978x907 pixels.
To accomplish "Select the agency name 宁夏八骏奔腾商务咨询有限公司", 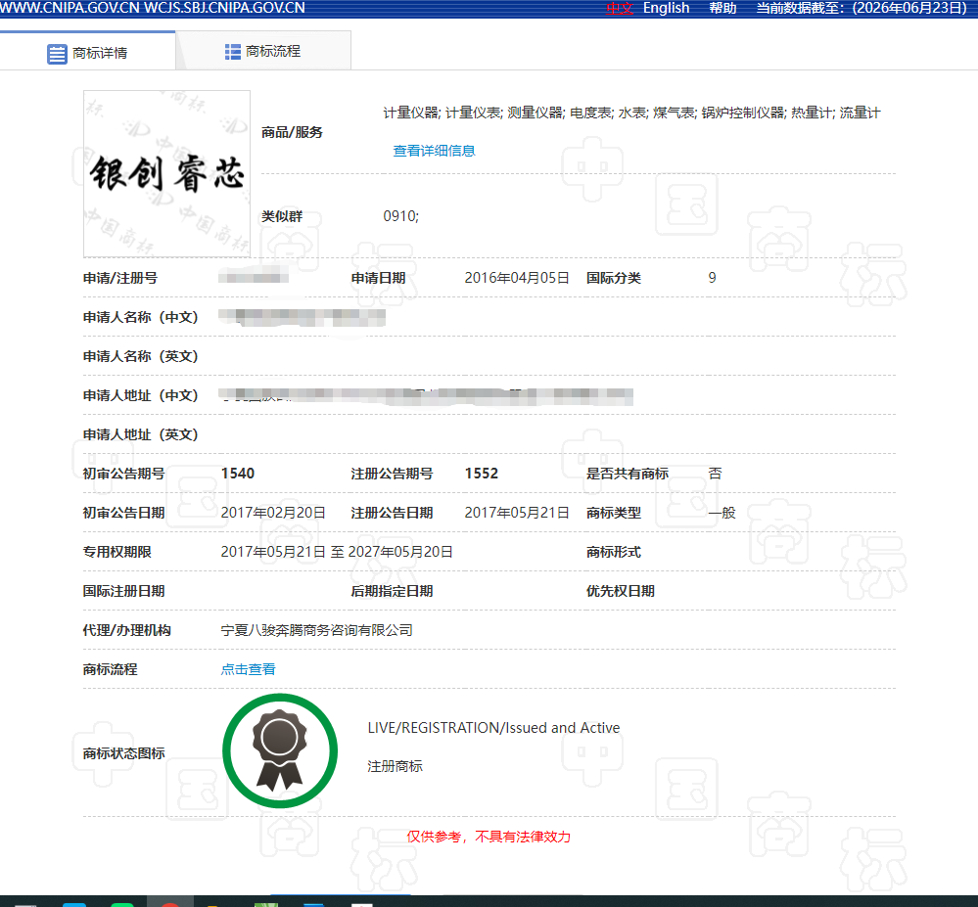I will click(317, 630).
